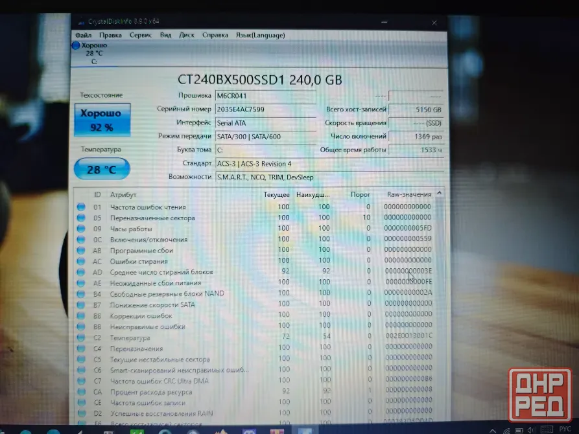Click the Текущее column header
The image size is (579, 434).
(x=276, y=194)
